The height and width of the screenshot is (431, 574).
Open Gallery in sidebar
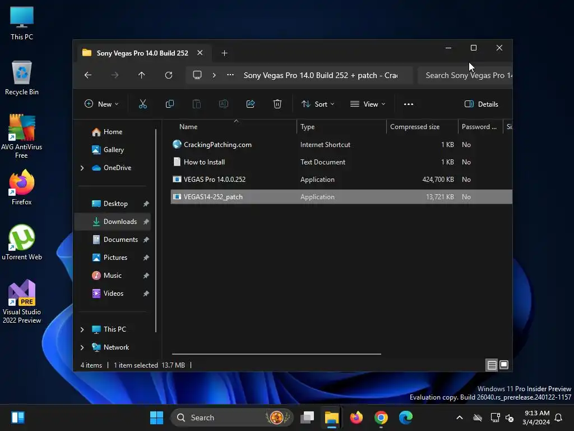pyautogui.click(x=112, y=149)
